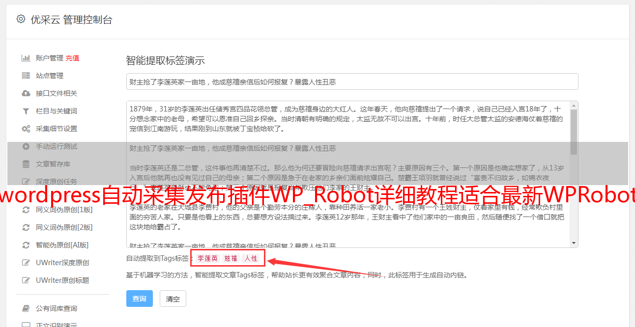Open book icon for 公有词库查询
Viewport: 635px width, 327px height.
click(x=26, y=308)
